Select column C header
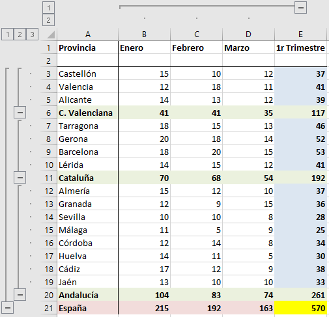This screenshot has width=329, height=317. [x=197, y=34]
